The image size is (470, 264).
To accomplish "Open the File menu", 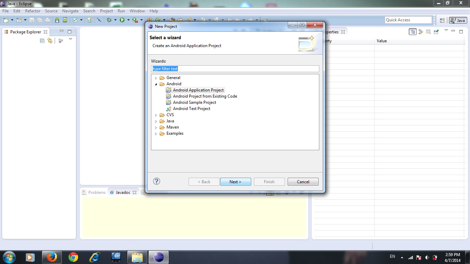I will click(x=6, y=11).
